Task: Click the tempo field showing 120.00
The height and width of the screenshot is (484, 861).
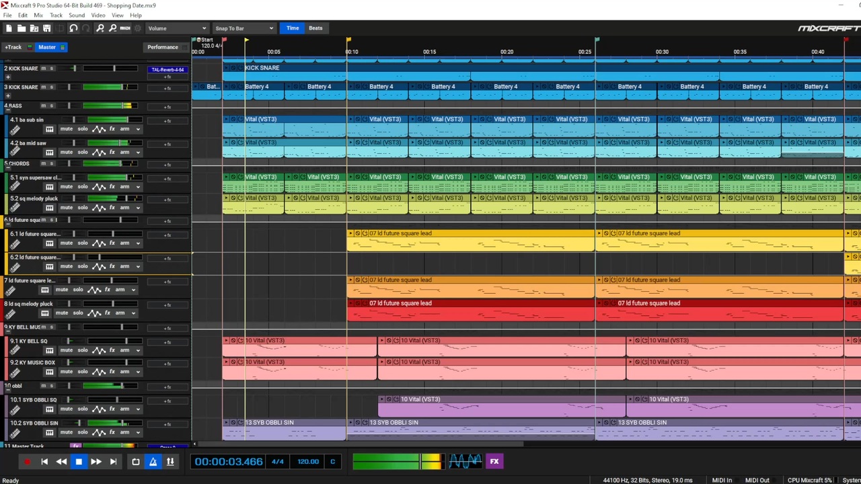Action: pyautogui.click(x=308, y=462)
